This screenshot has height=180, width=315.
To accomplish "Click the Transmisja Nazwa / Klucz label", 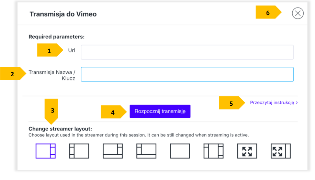I will point(52,75).
